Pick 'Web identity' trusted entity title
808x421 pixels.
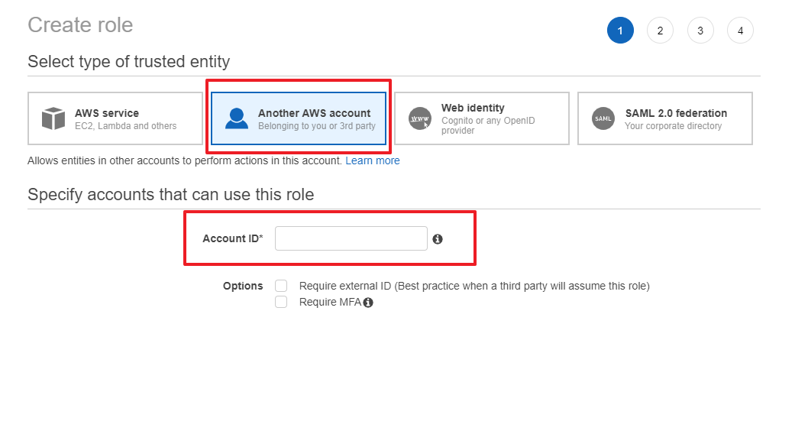tap(473, 108)
